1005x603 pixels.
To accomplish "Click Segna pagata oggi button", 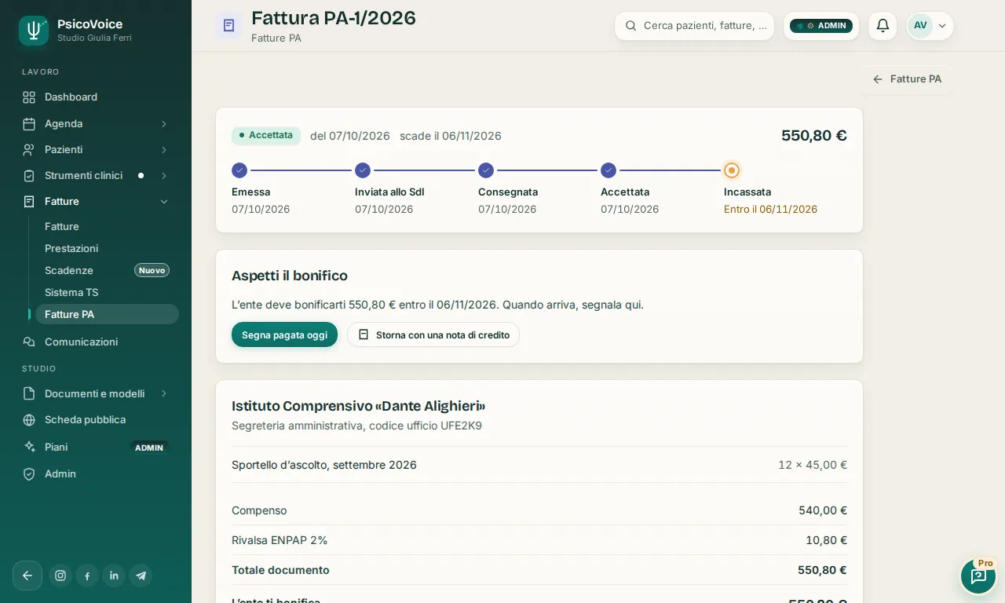I will point(284,335).
